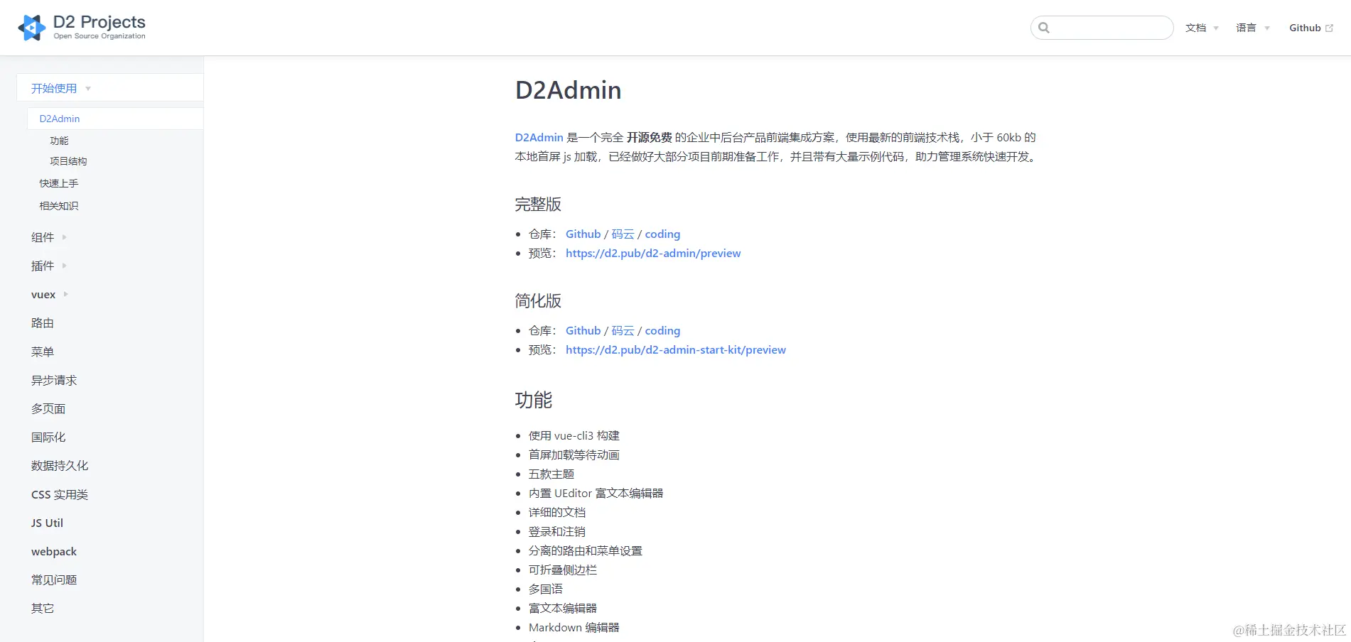Image resolution: width=1351 pixels, height=642 pixels.
Task: Open the 多页面 sidebar page
Action: pyautogui.click(x=48, y=408)
